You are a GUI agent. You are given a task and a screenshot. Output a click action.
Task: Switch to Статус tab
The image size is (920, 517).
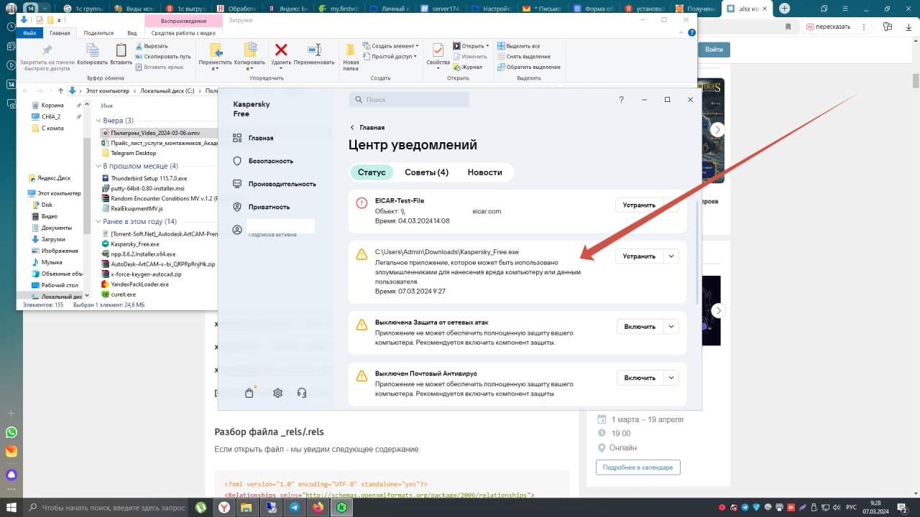(372, 172)
